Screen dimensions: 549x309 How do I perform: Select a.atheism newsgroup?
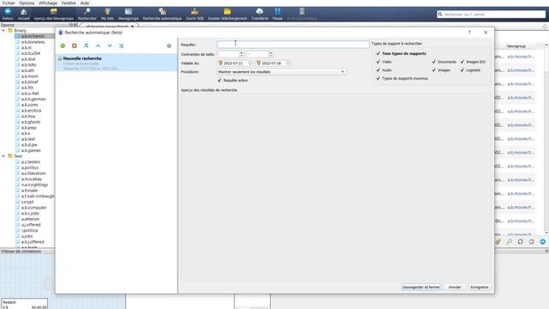(30, 219)
